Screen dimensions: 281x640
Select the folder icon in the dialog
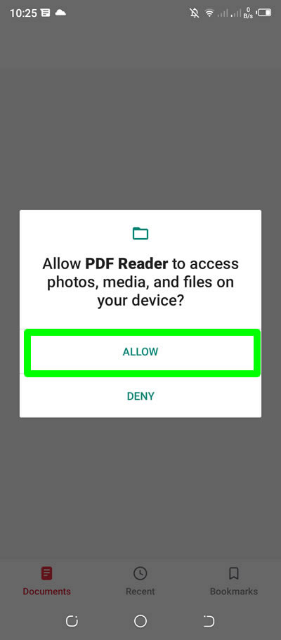(140, 233)
